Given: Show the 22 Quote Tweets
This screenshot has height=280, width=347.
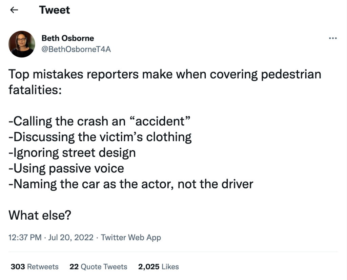Looking at the screenshot, I should 98,267.
